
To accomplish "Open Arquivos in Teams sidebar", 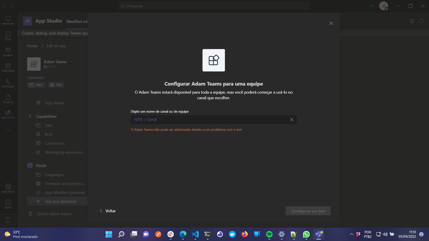I will 8,99.
